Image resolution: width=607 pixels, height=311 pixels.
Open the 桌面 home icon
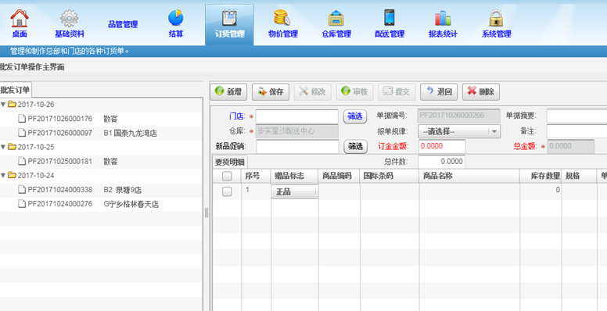click(x=20, y=18)
